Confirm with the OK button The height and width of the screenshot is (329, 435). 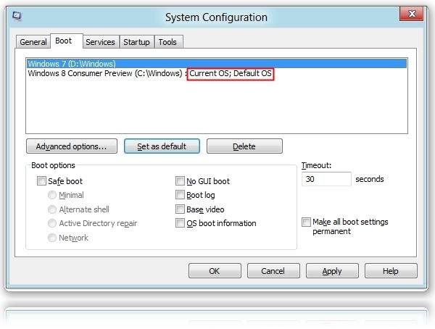(x=215, y=271)
